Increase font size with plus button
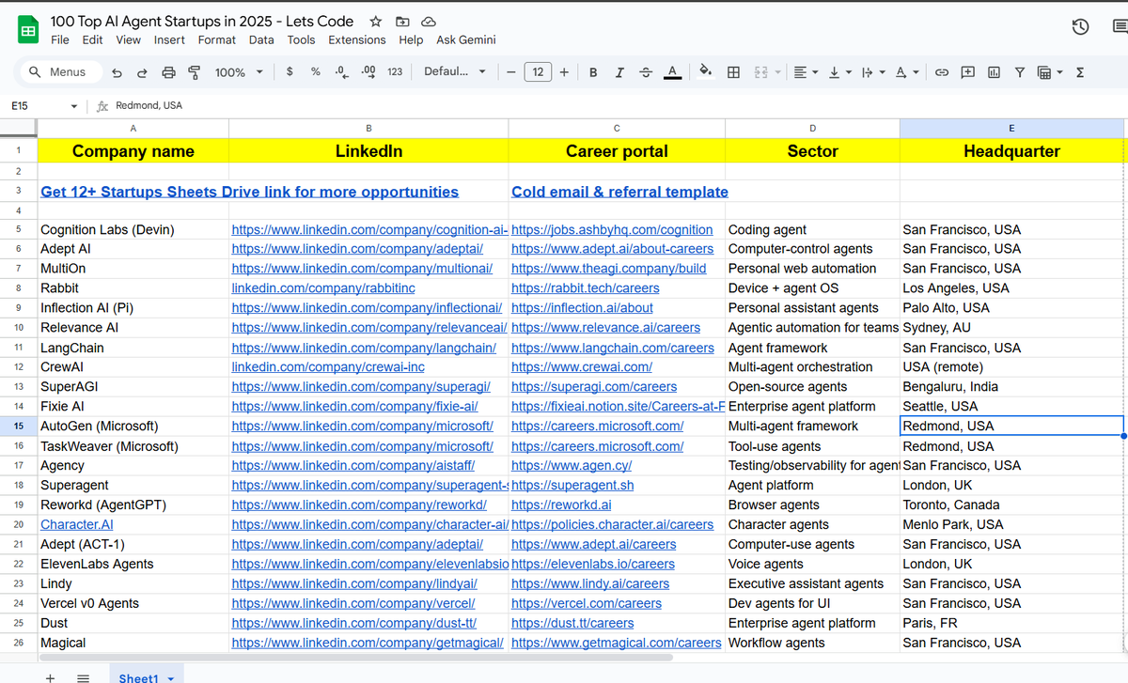This screenshot has width=1128, height=683. pyautogui.click(x=564, y=72)
